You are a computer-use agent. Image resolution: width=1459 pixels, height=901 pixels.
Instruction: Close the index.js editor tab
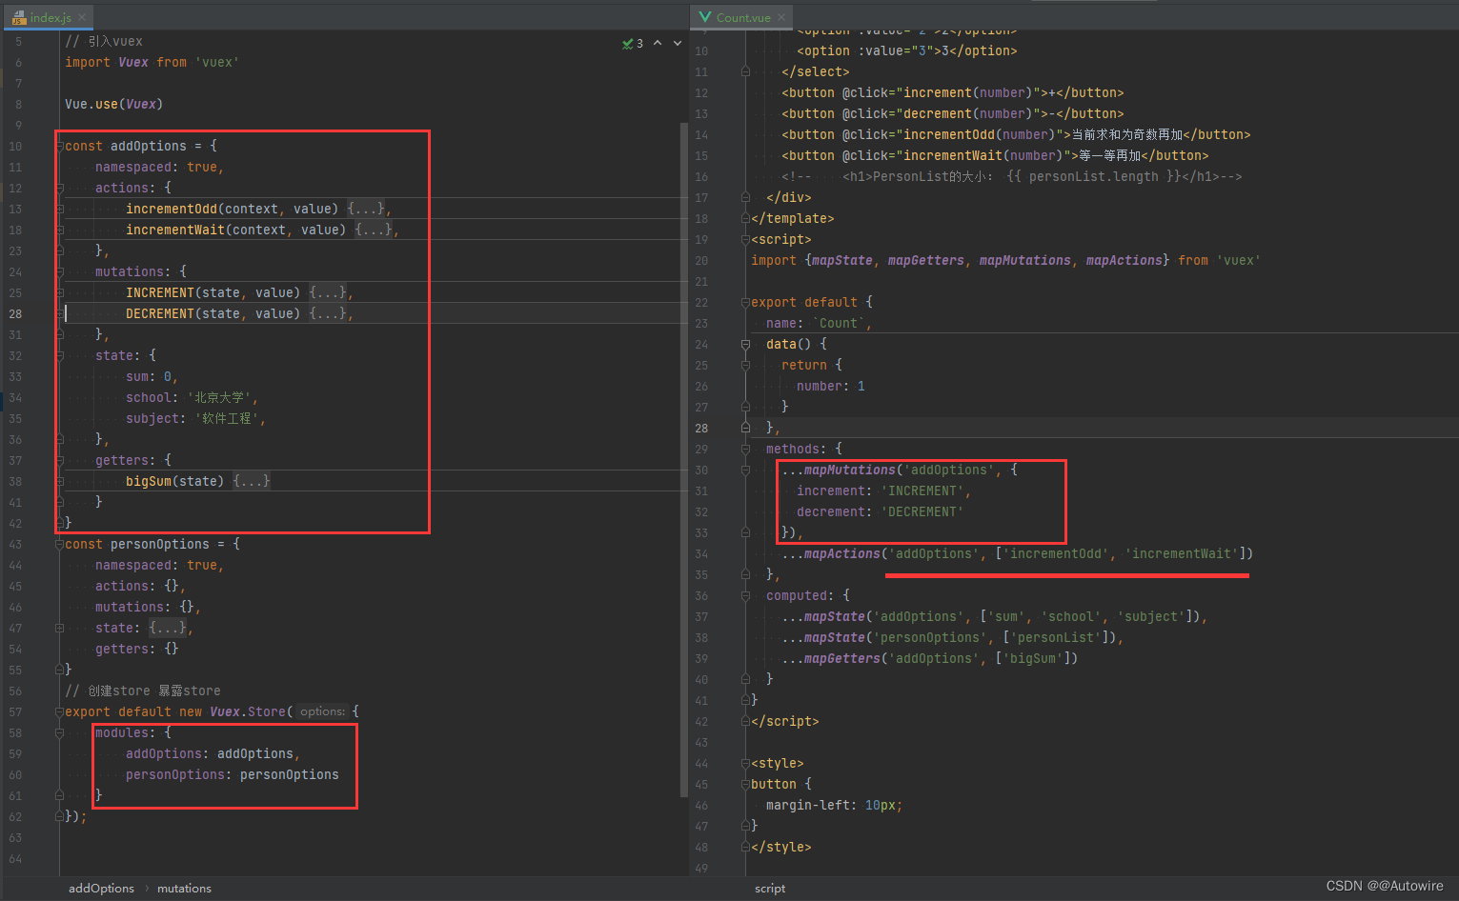(x=82, y=17)
